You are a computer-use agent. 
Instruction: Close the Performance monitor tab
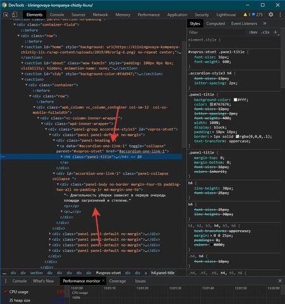pyautogui.click(x=103, y=281)
